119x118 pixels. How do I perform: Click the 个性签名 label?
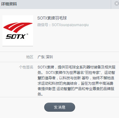point(26,67)
